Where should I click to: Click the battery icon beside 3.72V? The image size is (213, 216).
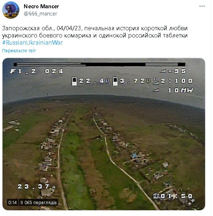click(115, 81)
